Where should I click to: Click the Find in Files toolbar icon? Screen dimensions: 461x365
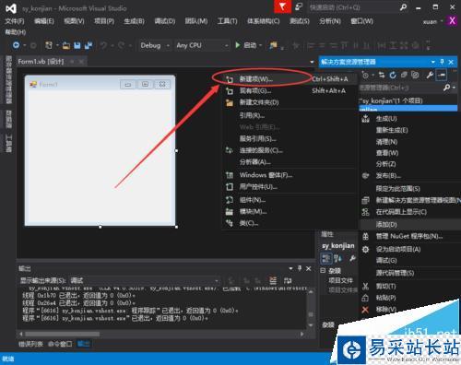tap(273, 45)
